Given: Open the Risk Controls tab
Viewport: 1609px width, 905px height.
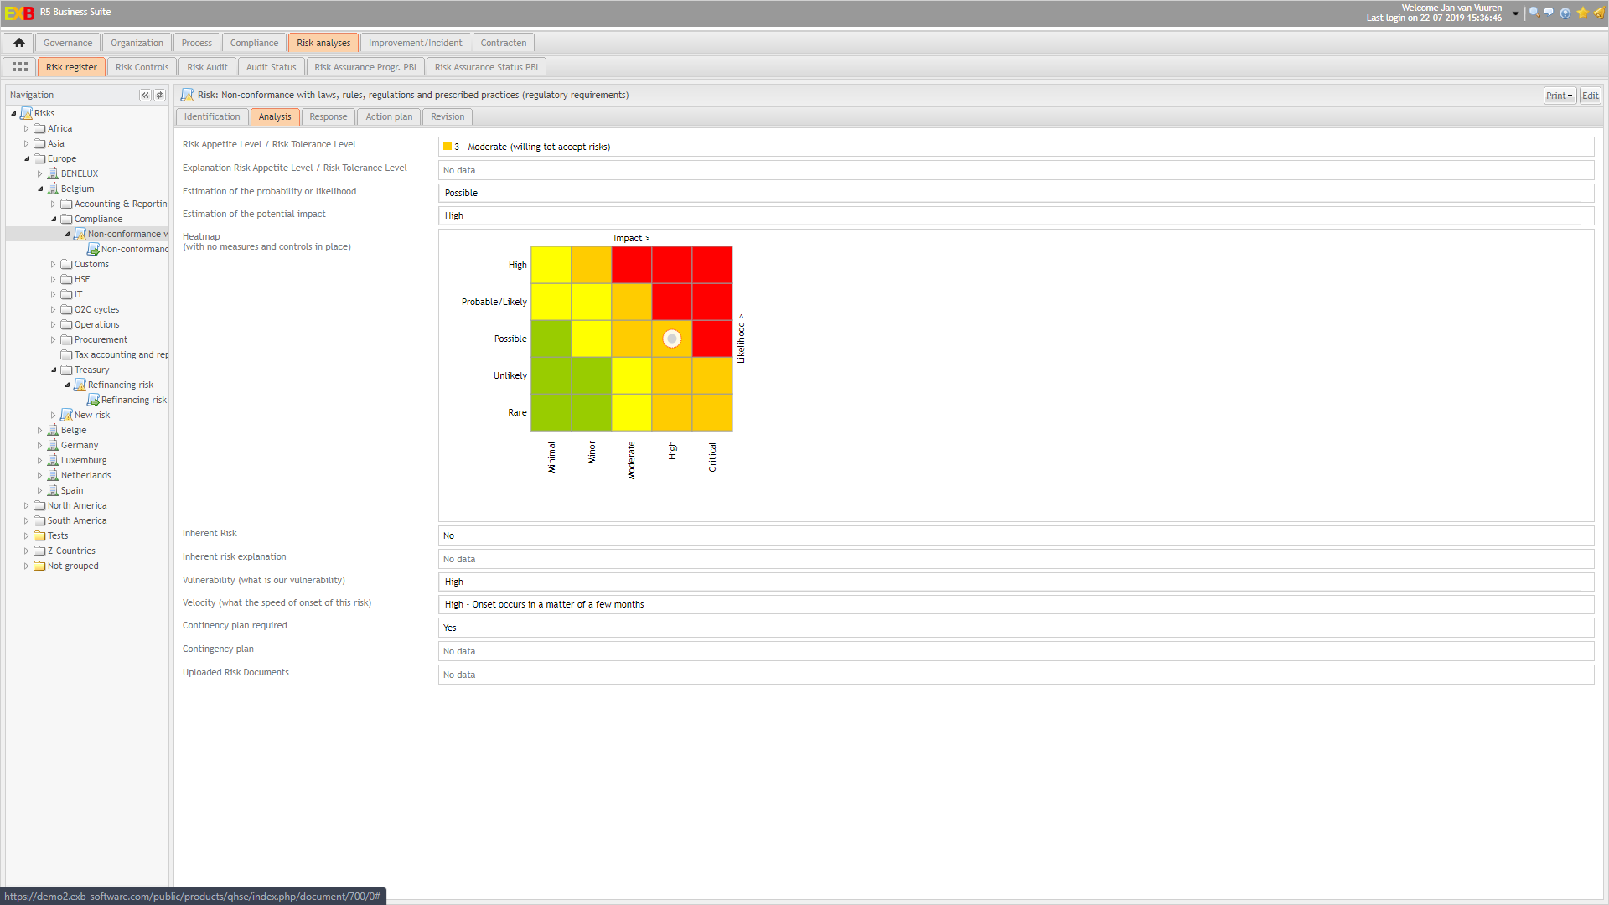Looking at the screenshot, I should click(x=142, y=67).
